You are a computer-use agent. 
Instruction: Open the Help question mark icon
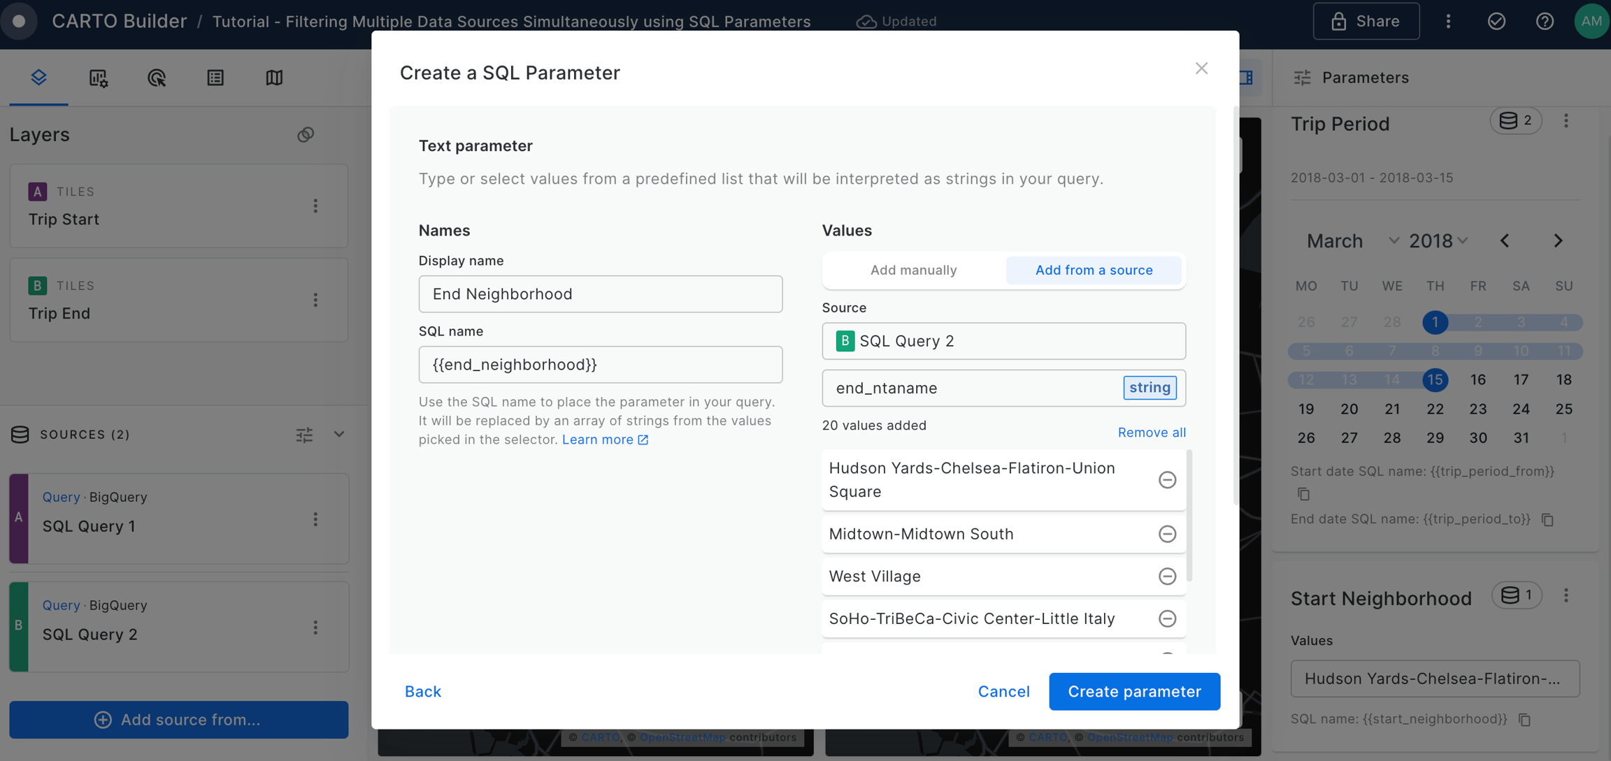[x=1545, y=22]
